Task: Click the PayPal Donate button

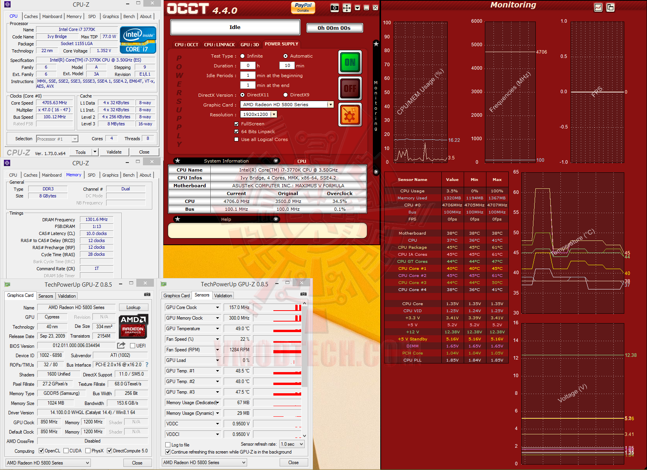Action: pyautogui.click(x=303, y=7)
